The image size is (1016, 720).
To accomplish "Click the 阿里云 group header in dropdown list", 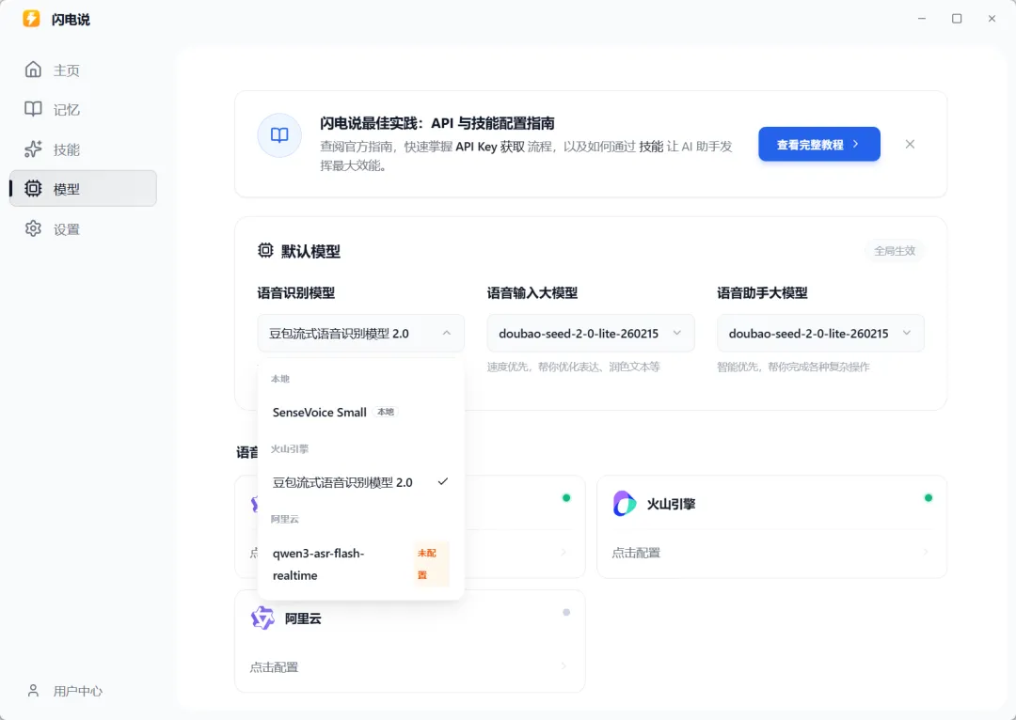I will [284, 519].
